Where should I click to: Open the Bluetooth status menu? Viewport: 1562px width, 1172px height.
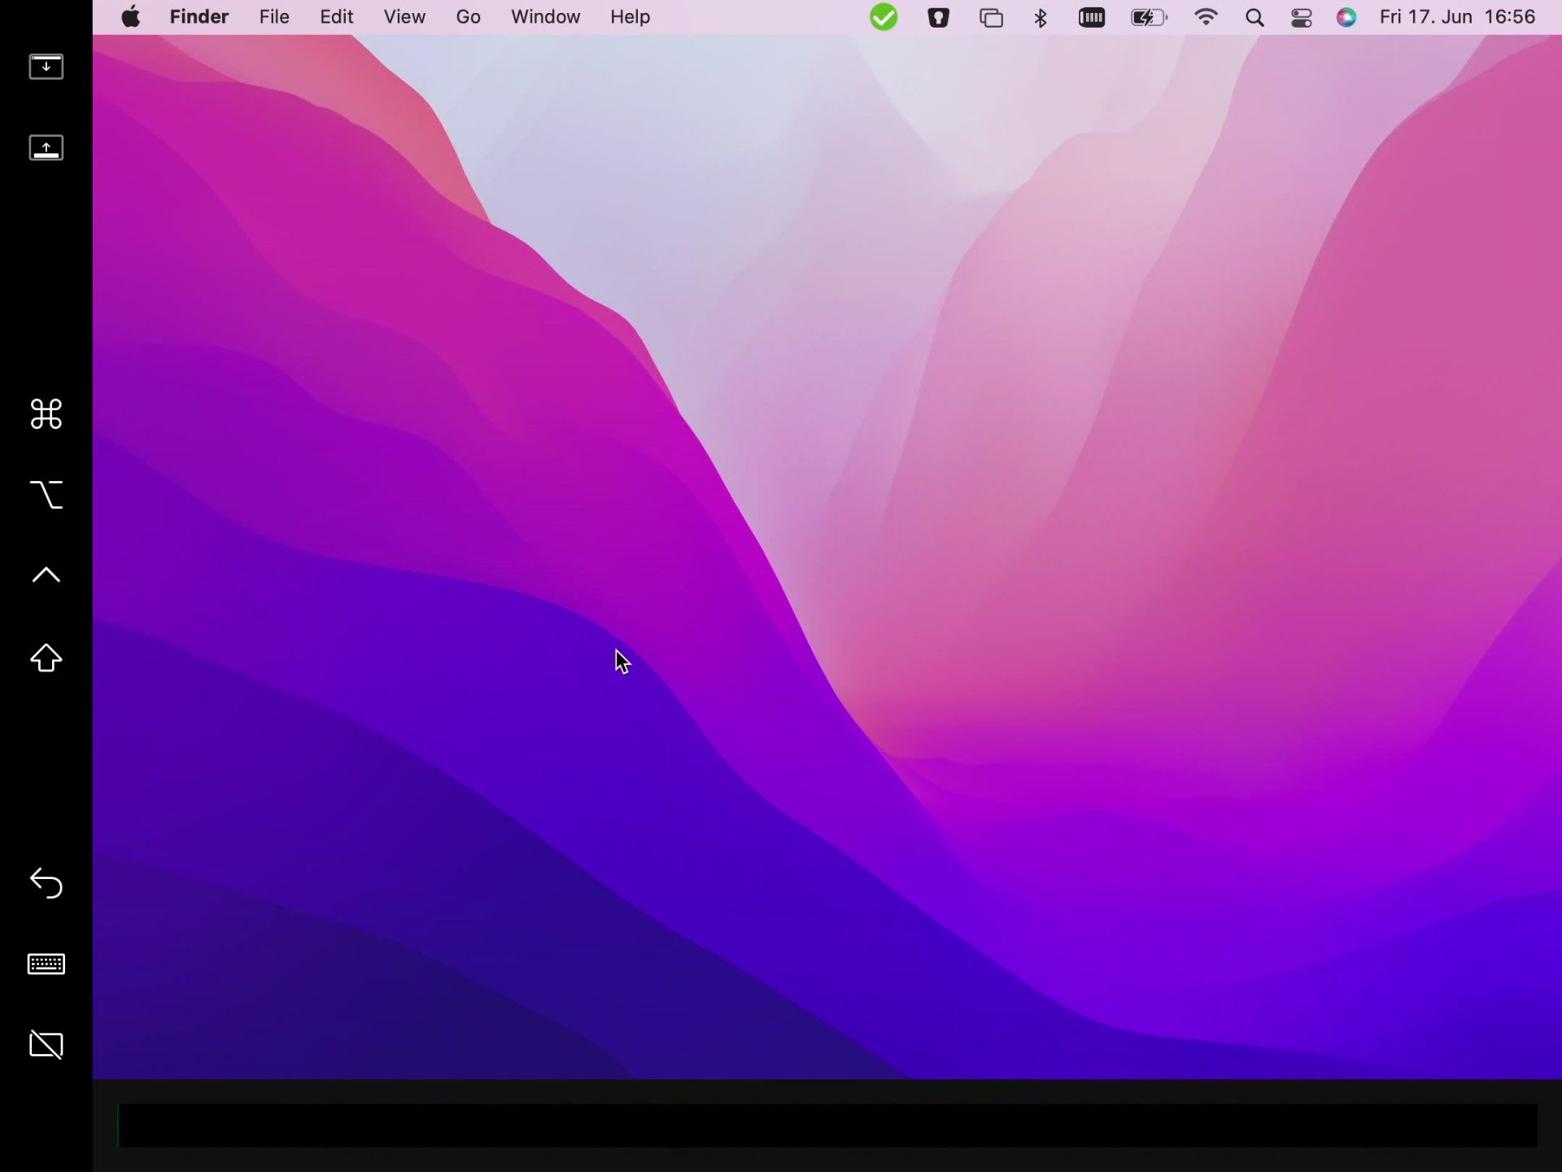coord(1041,17)
